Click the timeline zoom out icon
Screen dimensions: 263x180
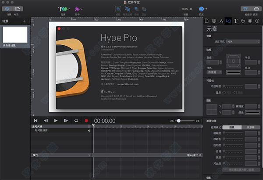click(172, 121)
